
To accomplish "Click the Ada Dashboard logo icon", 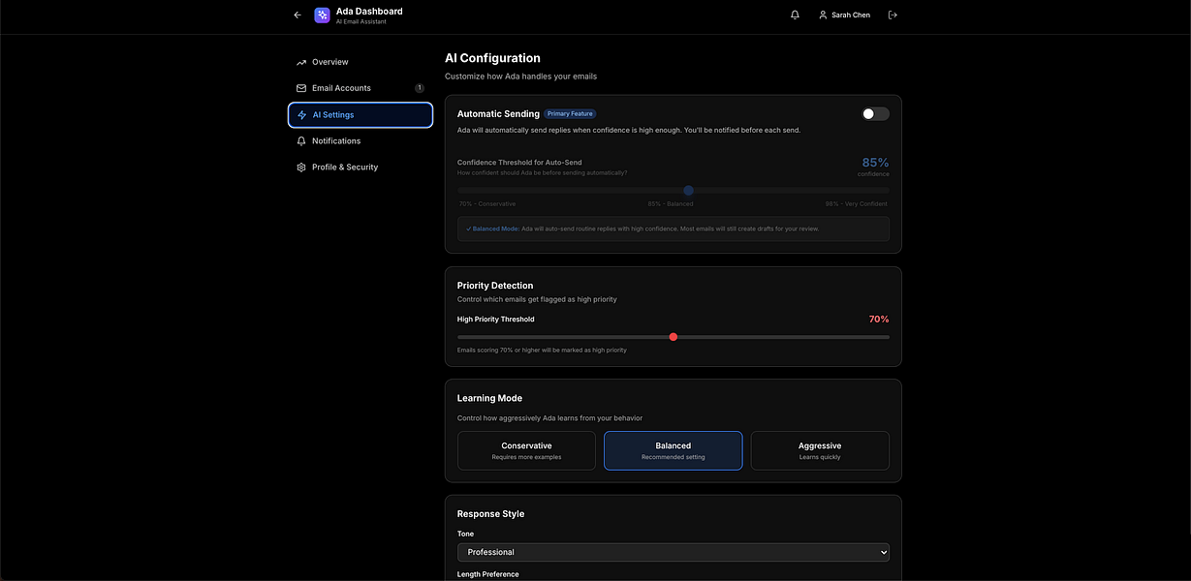I will click(x=323, y=15).
